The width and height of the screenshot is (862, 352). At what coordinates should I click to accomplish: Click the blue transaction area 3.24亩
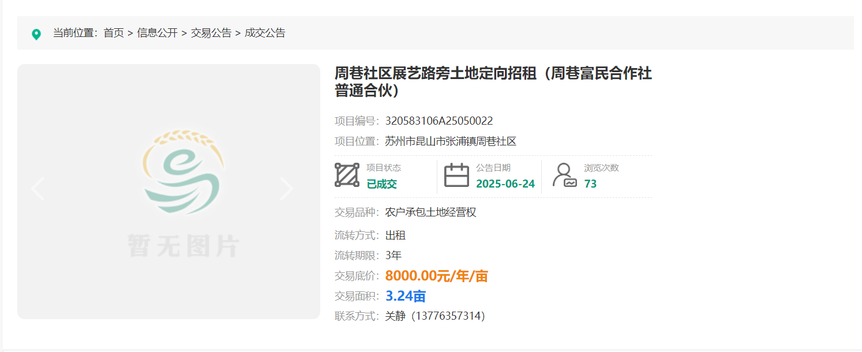tap(406, 296)
